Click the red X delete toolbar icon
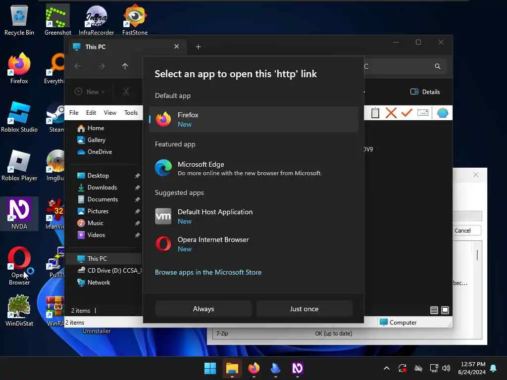The width and height of the screenshot is (507, 380). pos(391,113)
